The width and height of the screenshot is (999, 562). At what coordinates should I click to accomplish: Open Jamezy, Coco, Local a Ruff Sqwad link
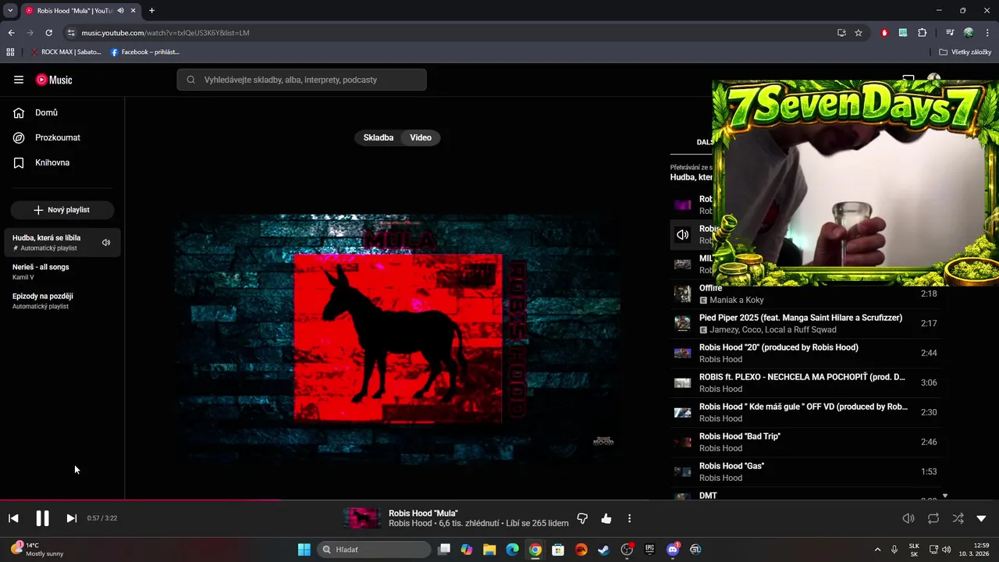coord(773,329)
